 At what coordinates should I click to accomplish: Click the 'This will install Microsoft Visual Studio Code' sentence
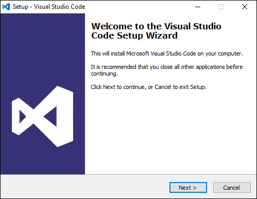click(x=167, y=53)
